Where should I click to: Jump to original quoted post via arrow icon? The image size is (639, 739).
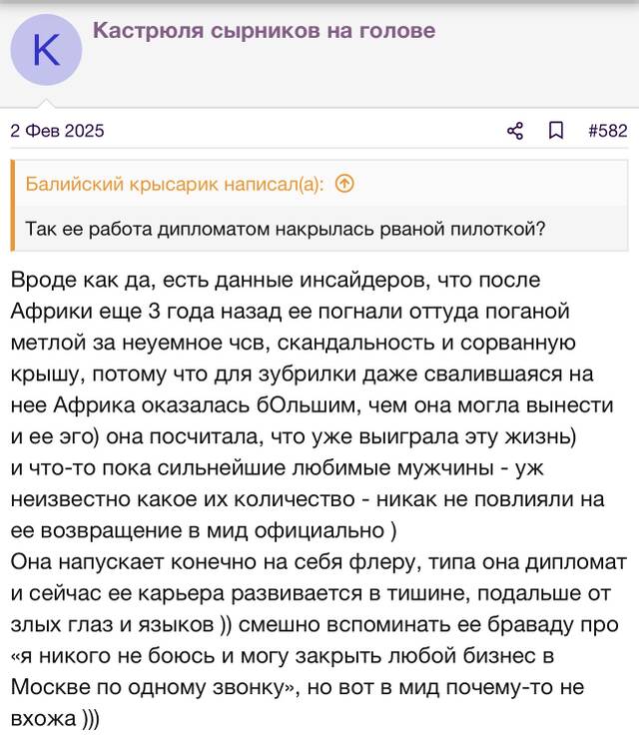344,184
